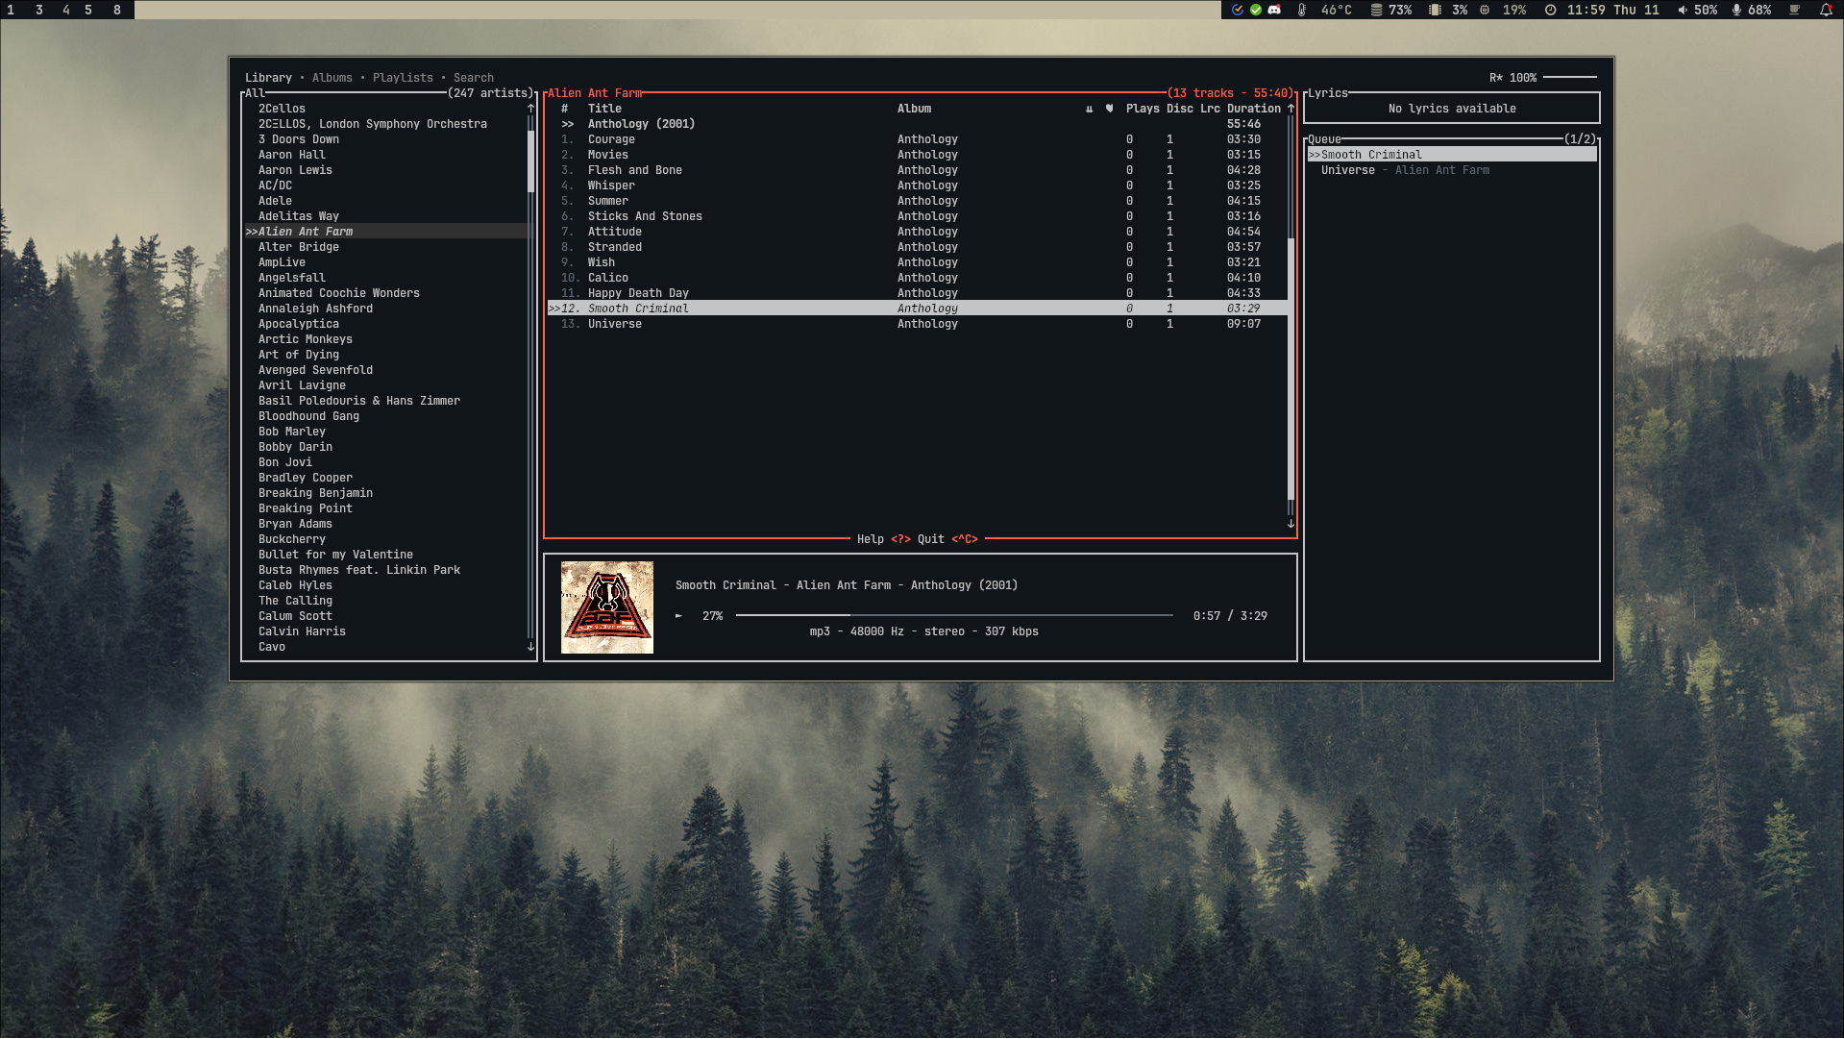Click the download column icon in track header
This screenshot has height=1039, width=1844.
tap(1089, 109)
